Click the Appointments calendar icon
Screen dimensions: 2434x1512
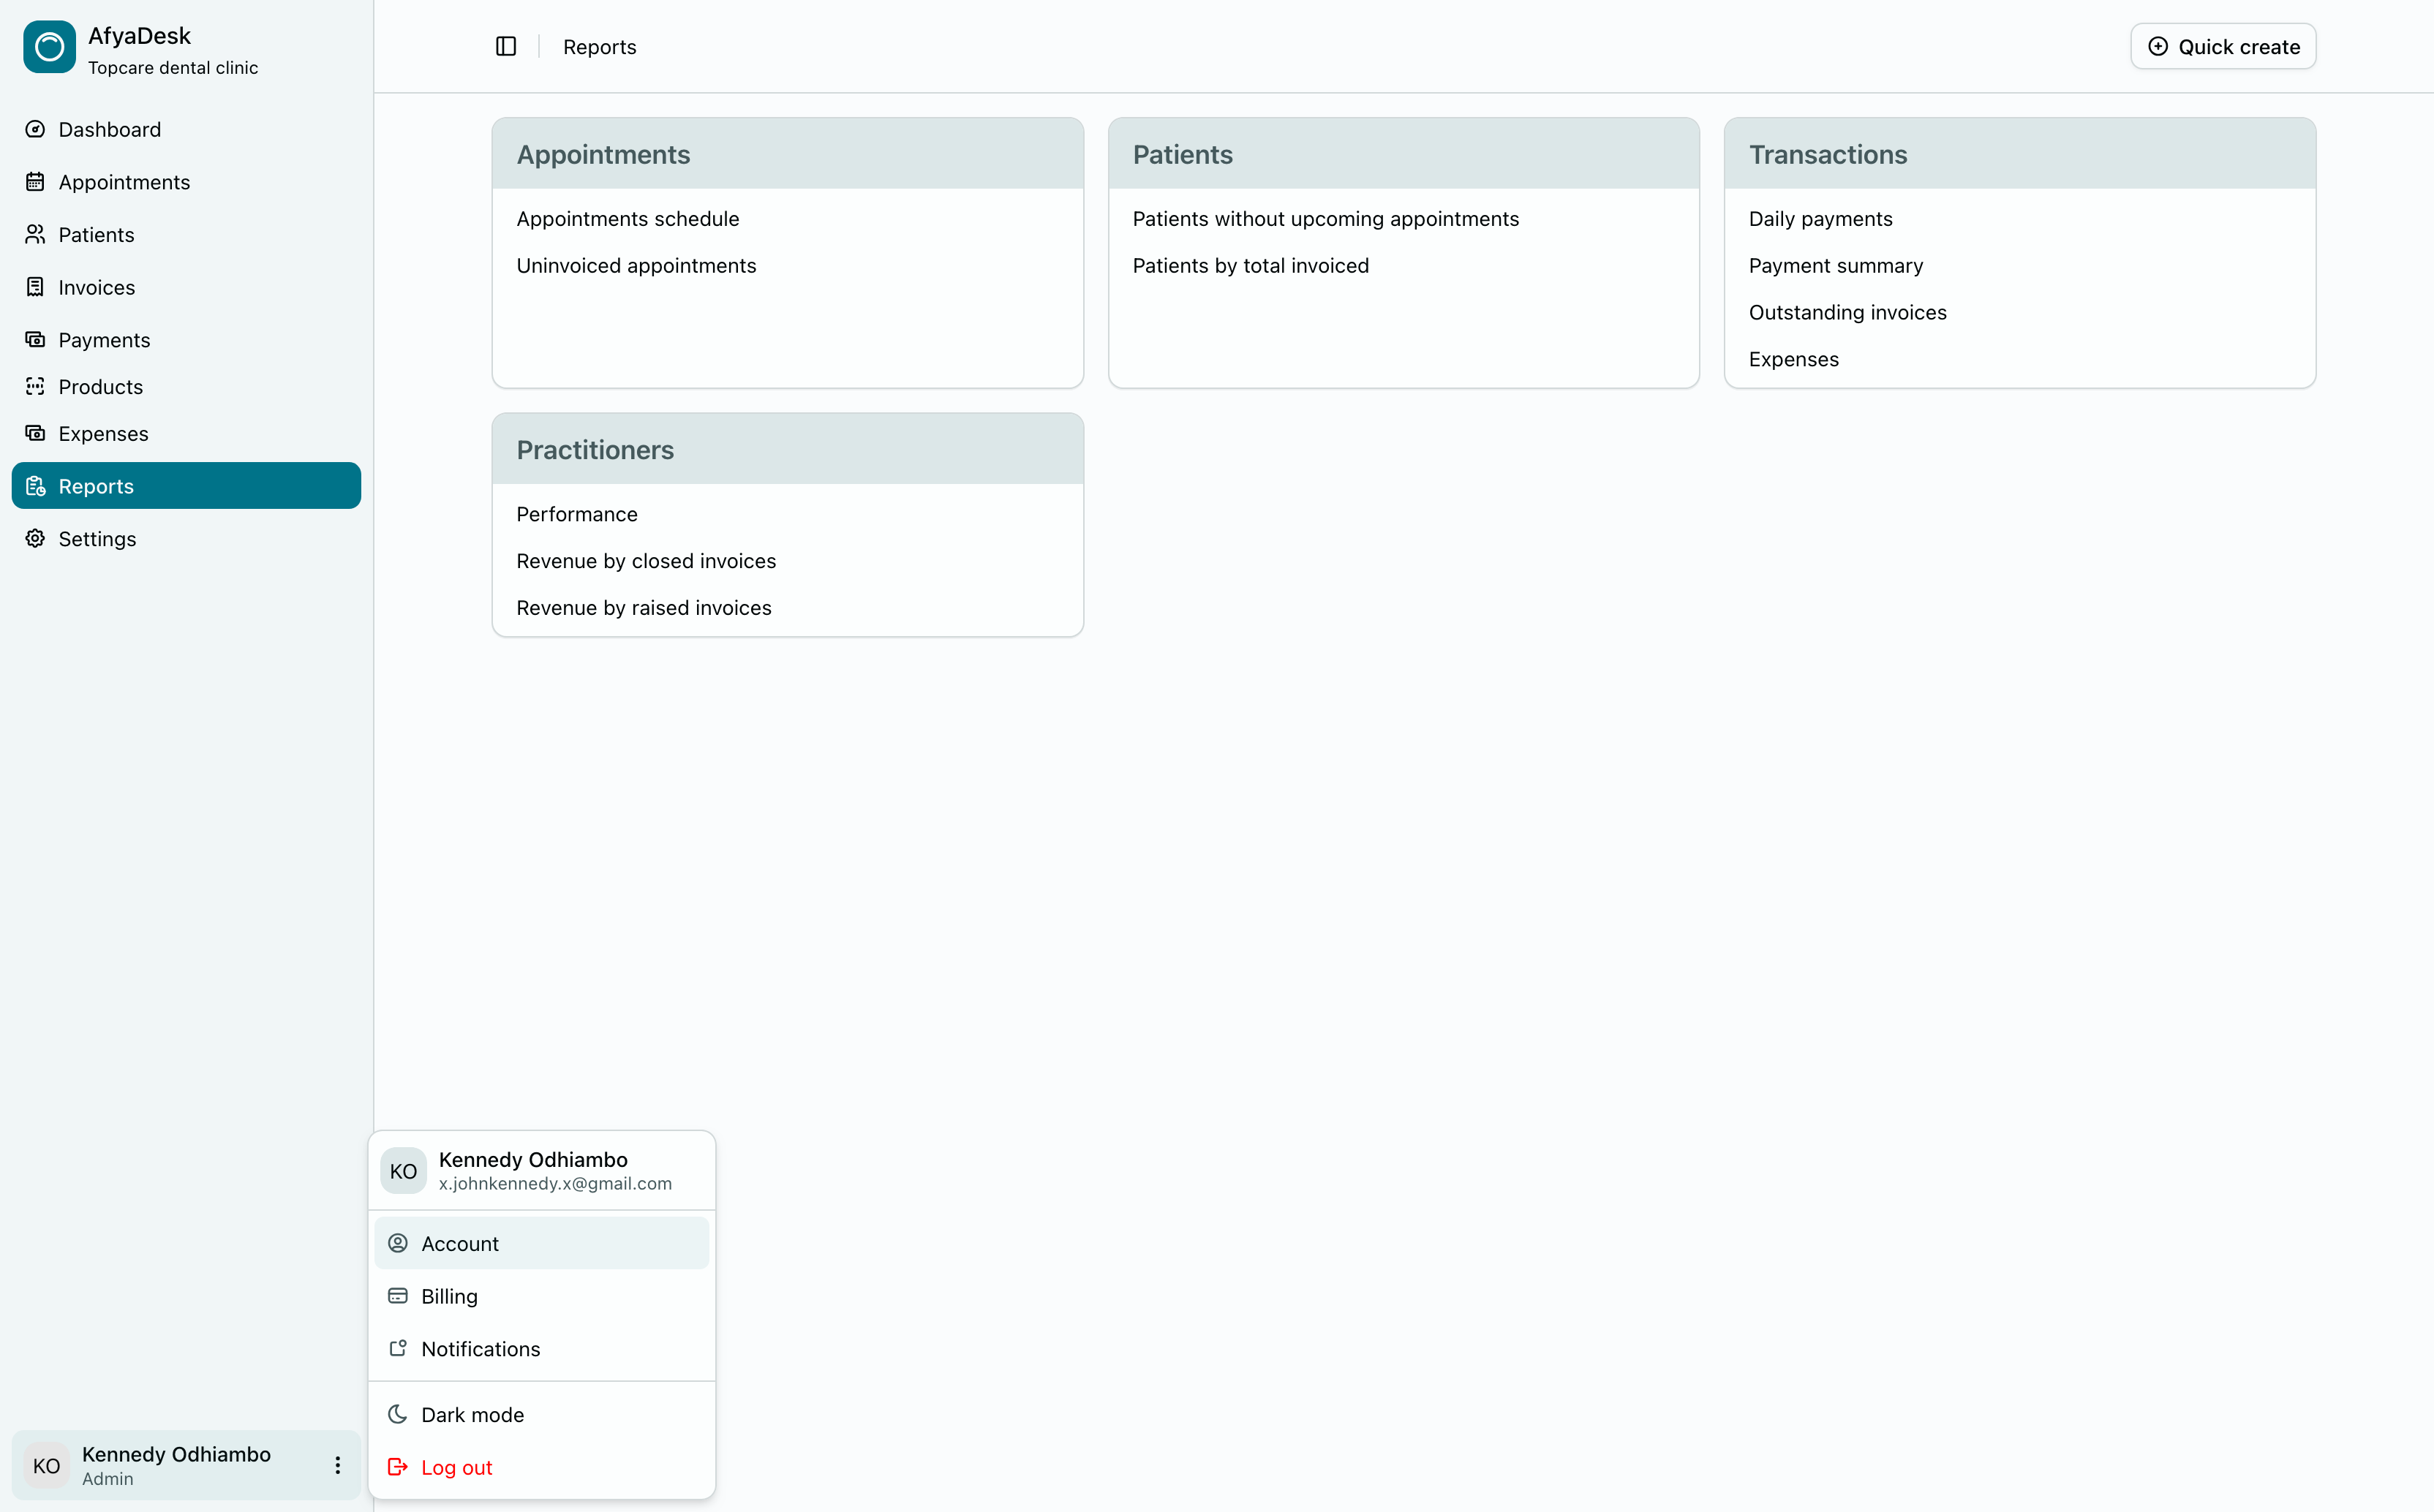35,182
